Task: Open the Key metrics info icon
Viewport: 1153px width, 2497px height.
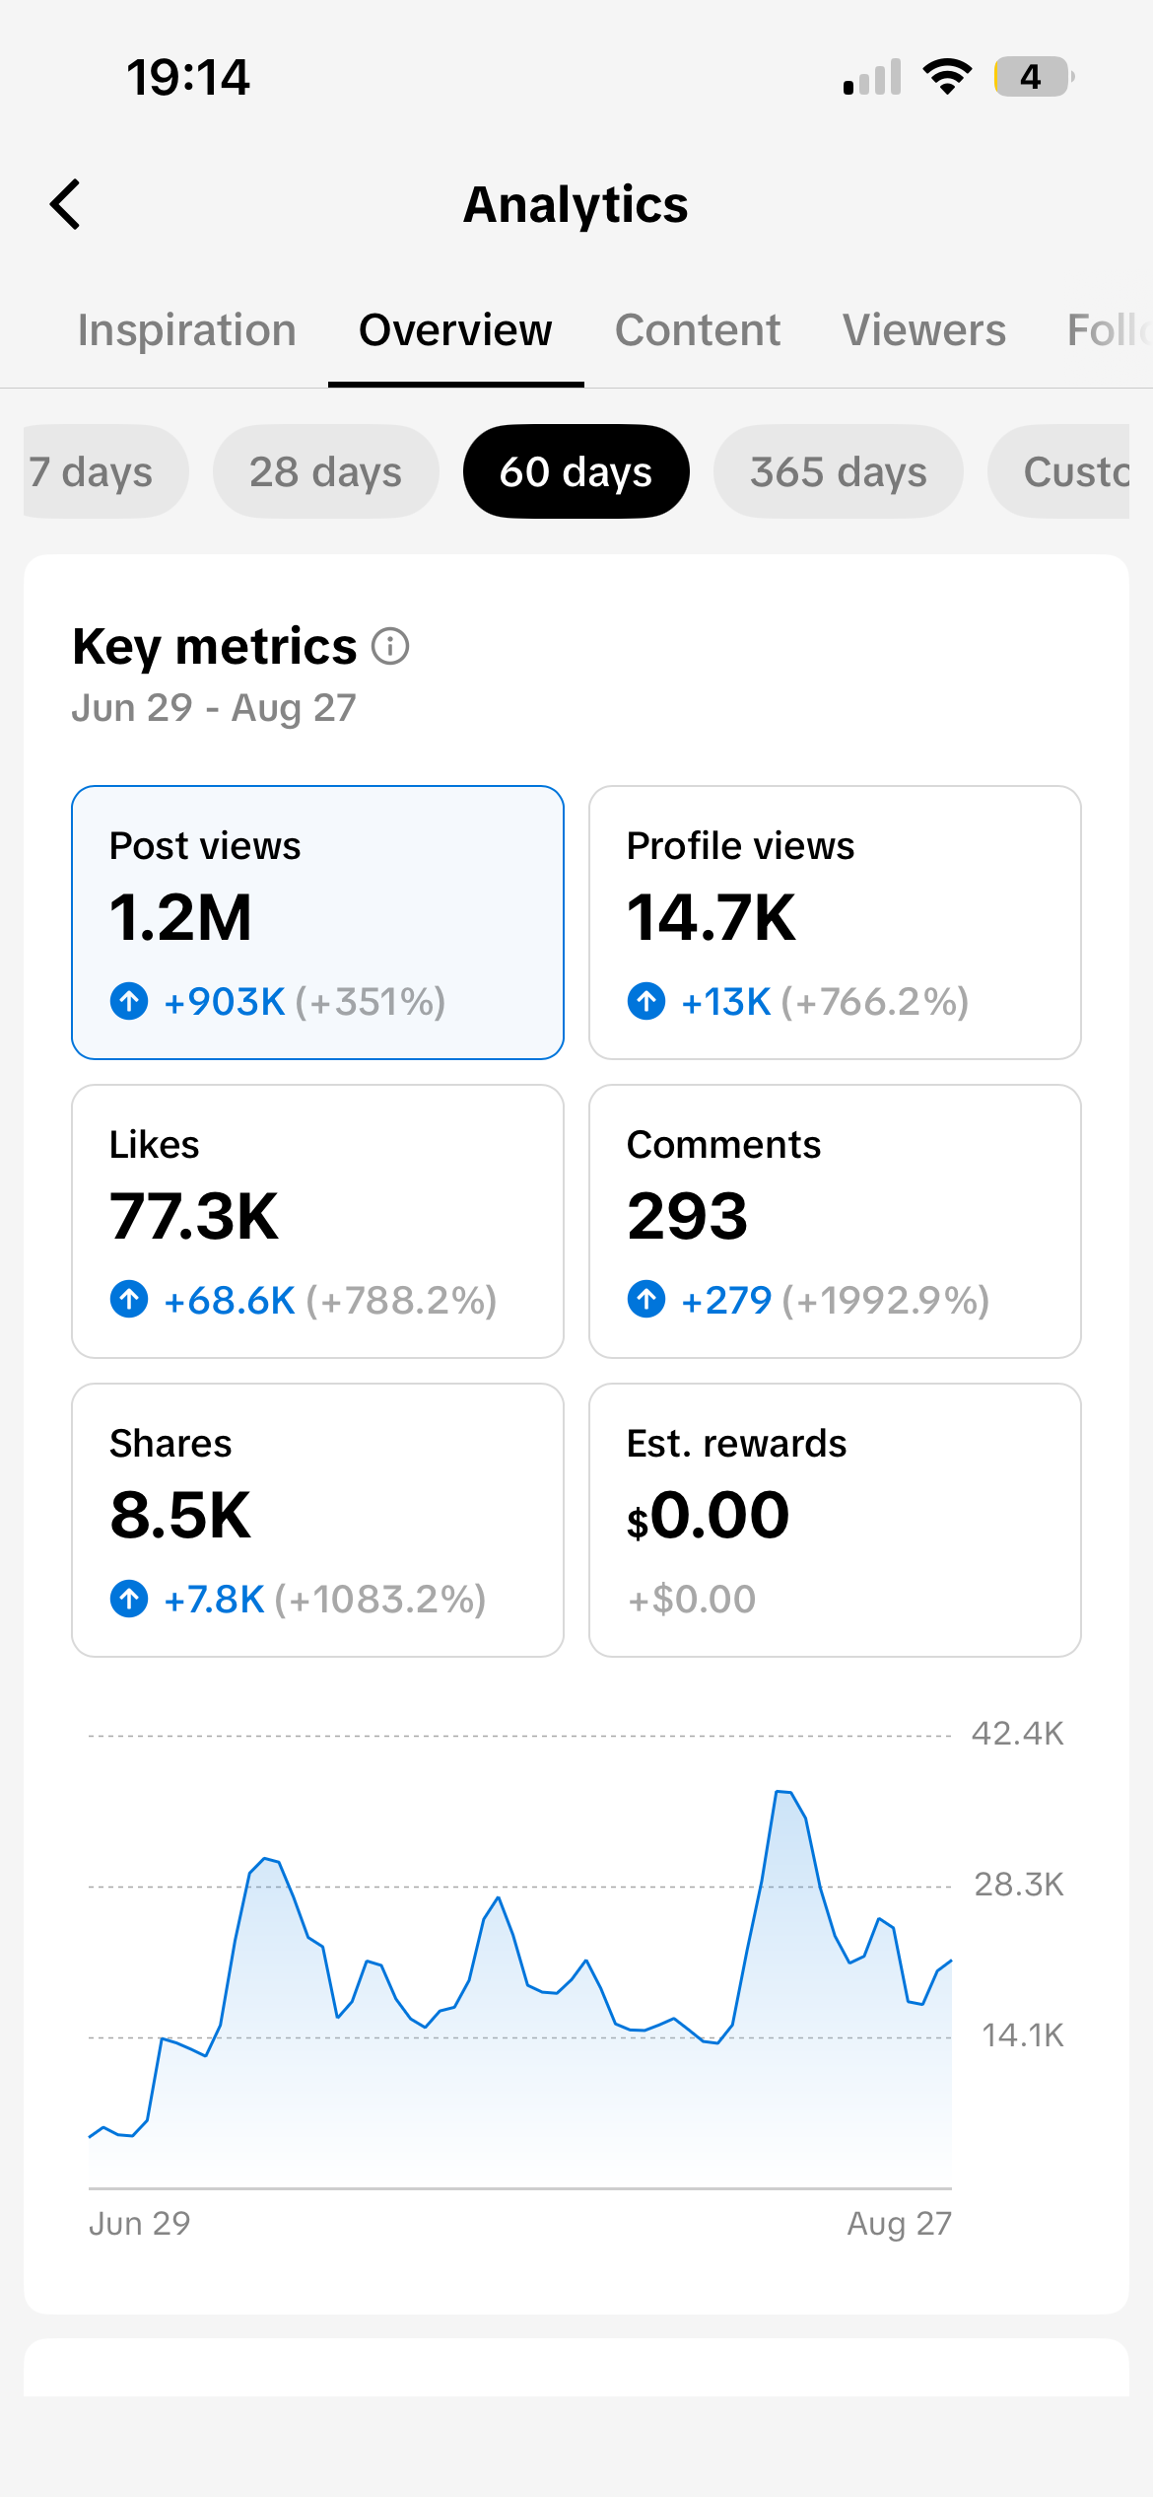Action: pos(390,647)
